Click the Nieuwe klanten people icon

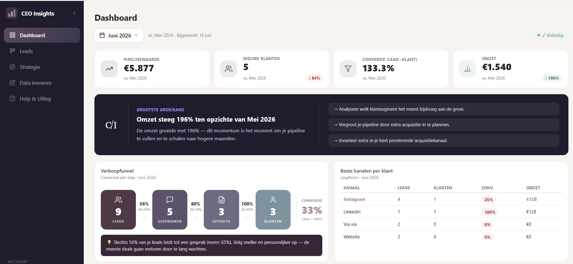point(228,69)
